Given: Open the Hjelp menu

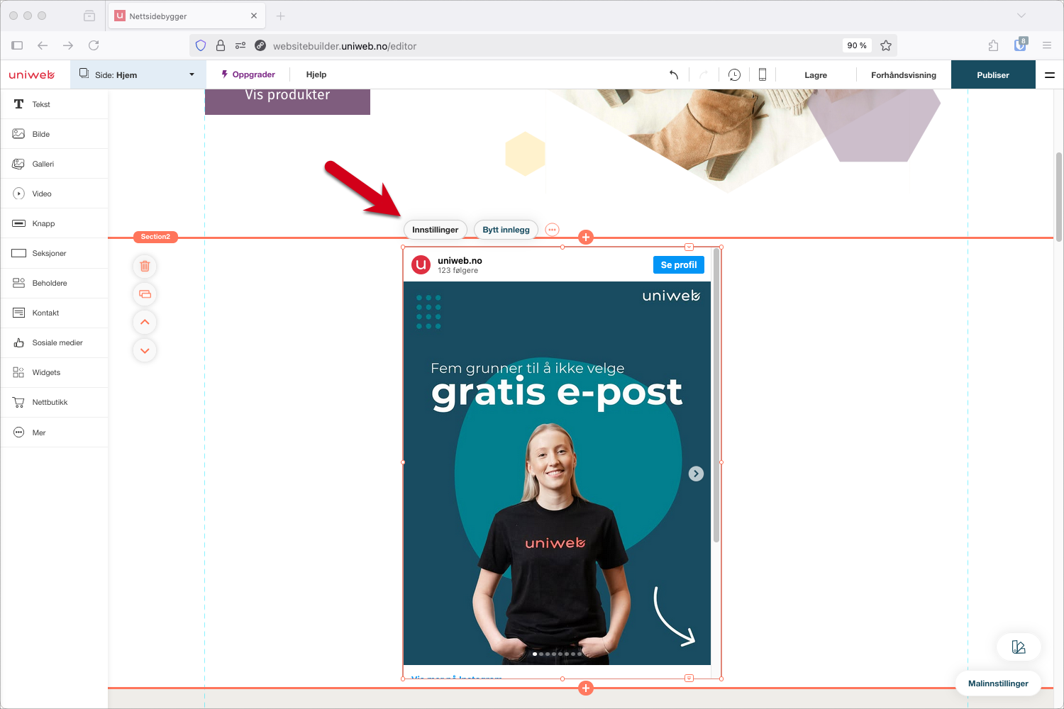Looking at the screenshot, I should pyautogui.click(x=316, y=74).
